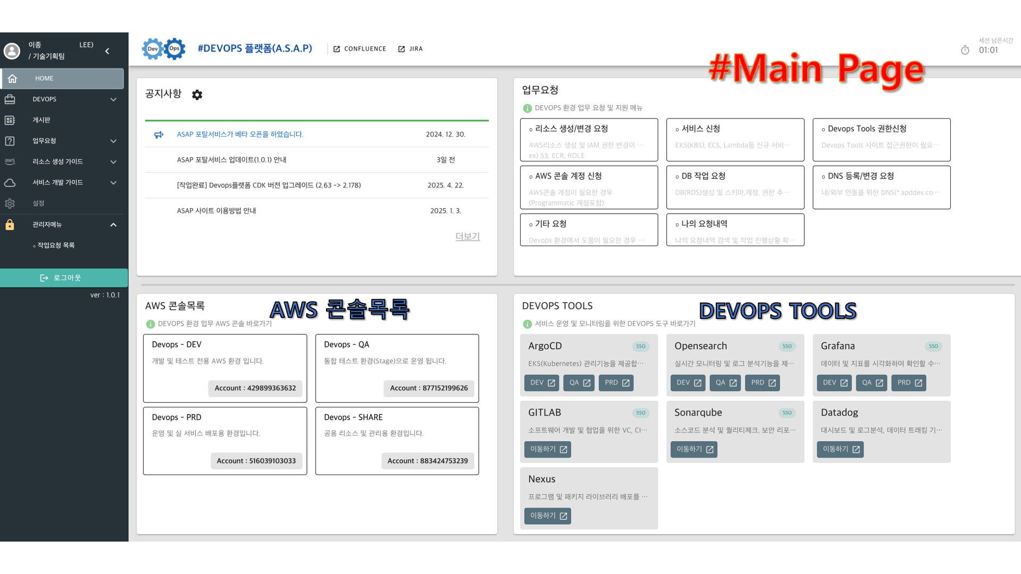Collapse the 관리자메뉴 section
The width and height of the screenshot is (1021, 574).
[x=113, y=225]
